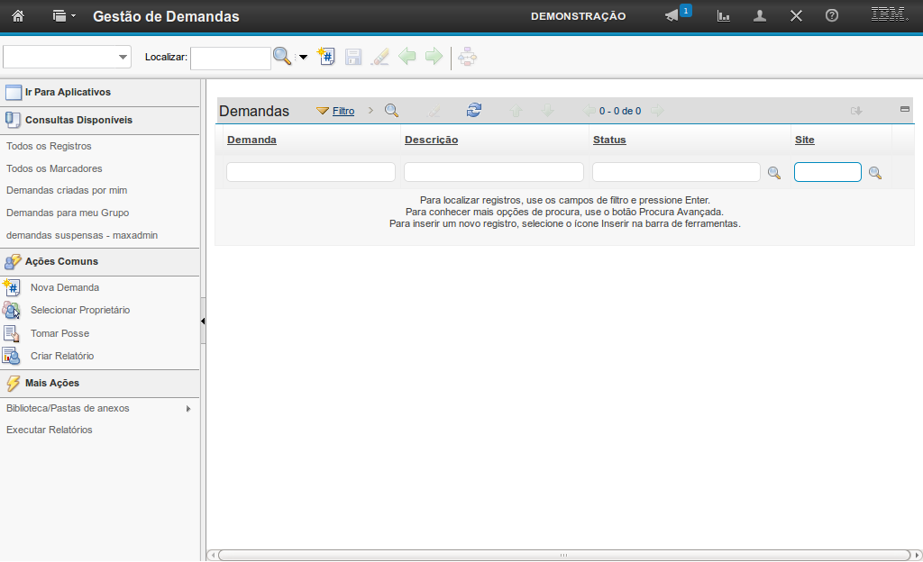Open the reports chart icon in header
Image resolution: width=923 pixels, height=562 pixels.
pyautogui.click(x=723, y=16)
